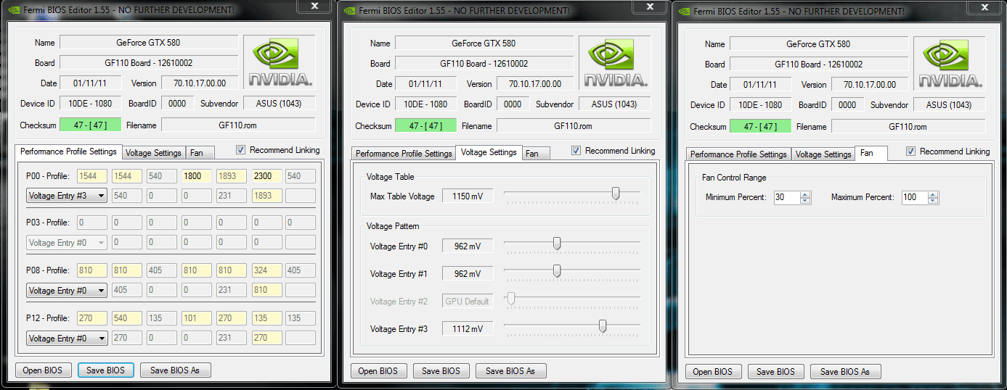
Task: Click Save BIOS in the Voltage Settings window
Action: point(441,370)
